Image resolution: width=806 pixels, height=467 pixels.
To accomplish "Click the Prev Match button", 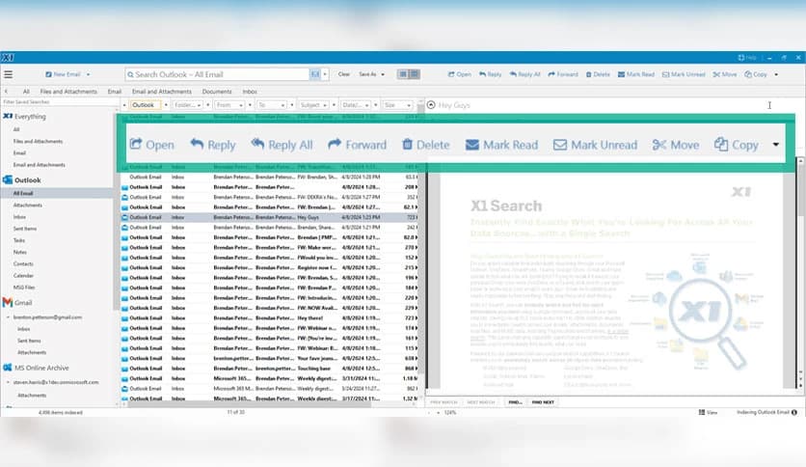I will (x=443, y=402).
